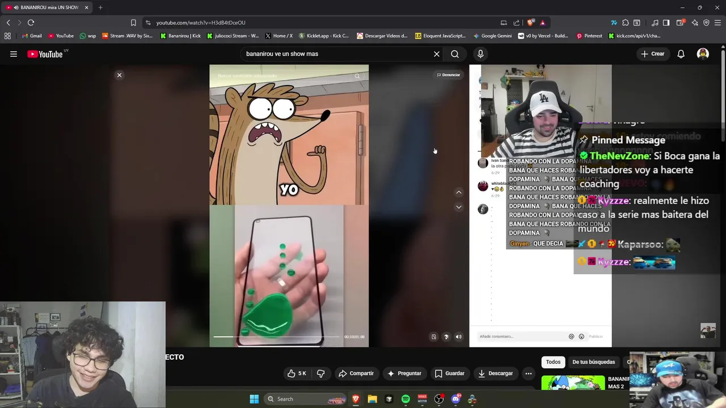Open the apps grid icon in bookmarks bar
Screen dimensions: 726x408
click(x=7, y=36)
